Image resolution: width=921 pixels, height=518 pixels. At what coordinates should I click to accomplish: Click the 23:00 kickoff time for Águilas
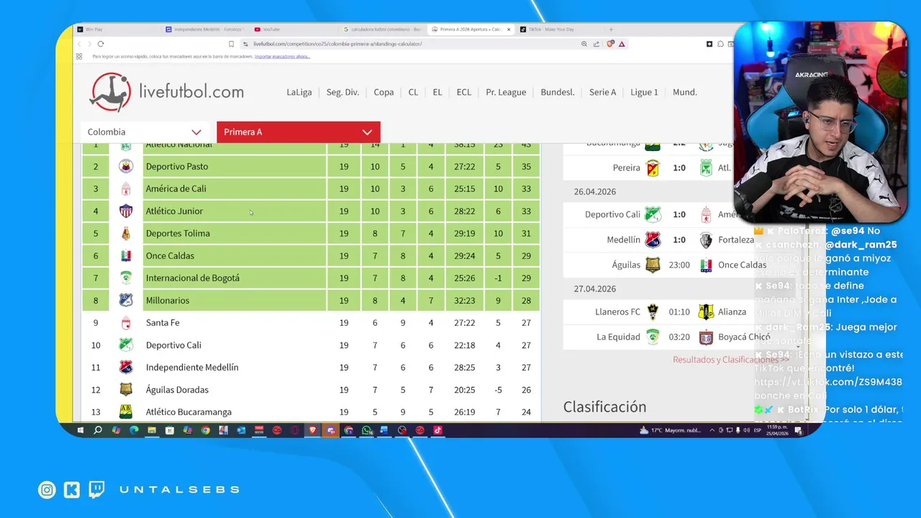(679, 265)
